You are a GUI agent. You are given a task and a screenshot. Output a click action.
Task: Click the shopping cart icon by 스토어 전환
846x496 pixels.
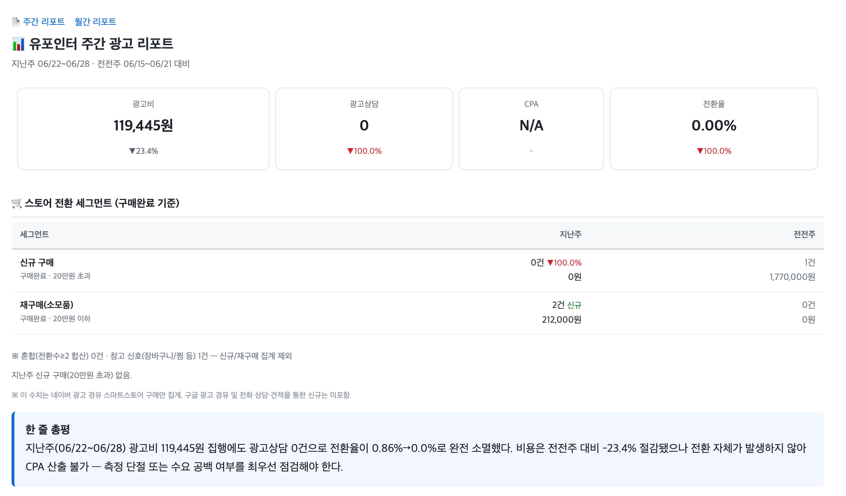[17, 203]
